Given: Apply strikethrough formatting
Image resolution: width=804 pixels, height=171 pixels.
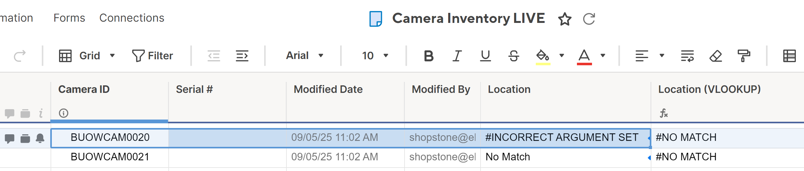Looking at the screenshot, I should click(514, 56).
